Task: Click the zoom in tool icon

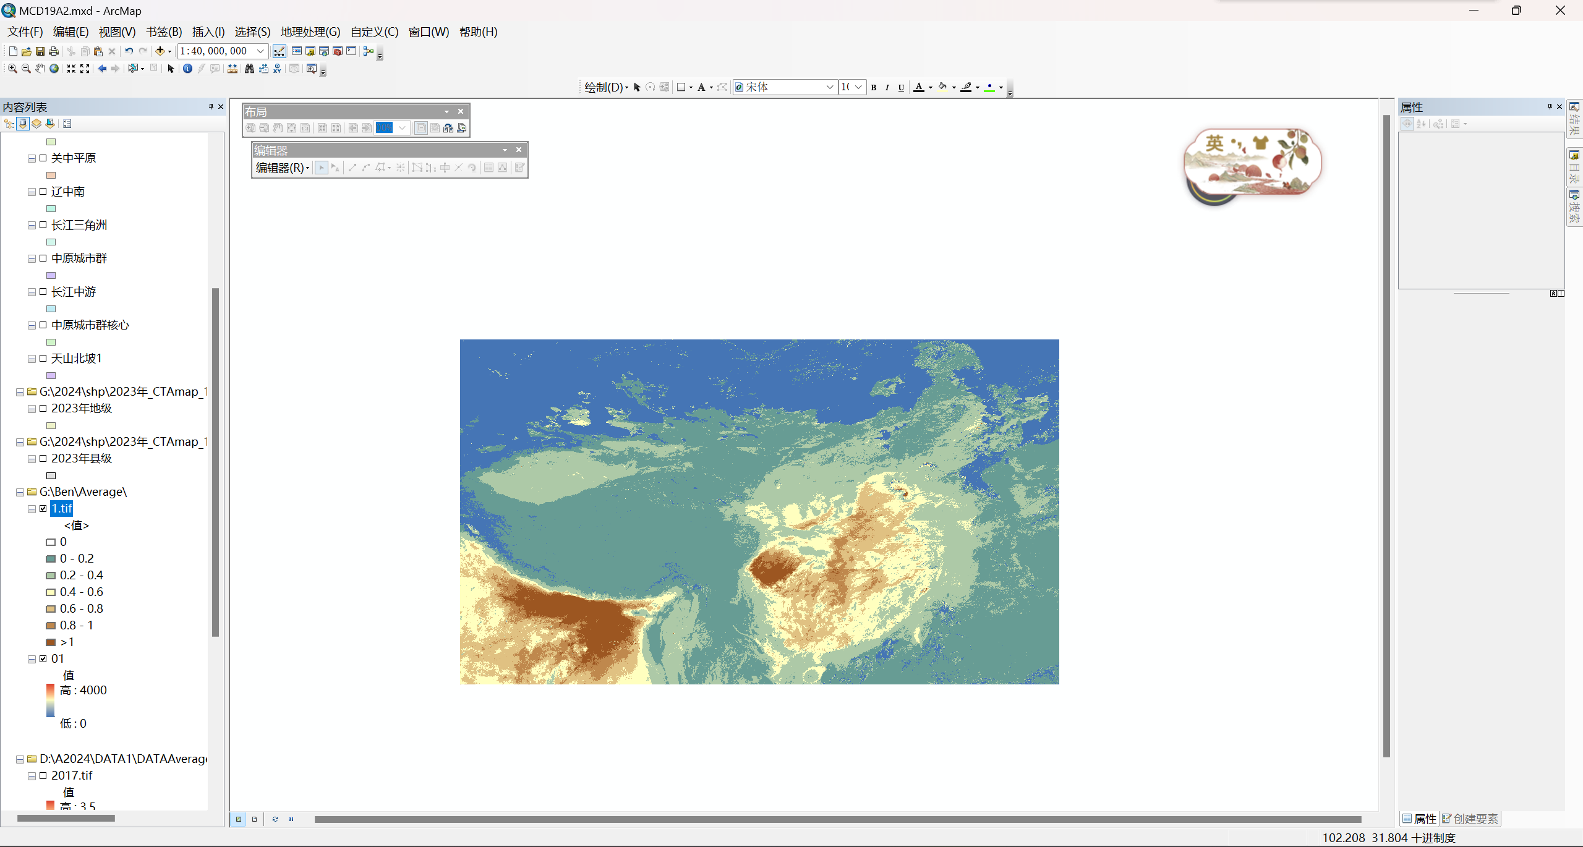Action: pos(12,68)
